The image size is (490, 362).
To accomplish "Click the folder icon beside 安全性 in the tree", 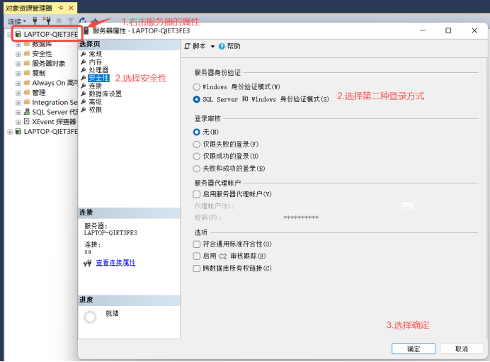I will click(x=27, y=53).
